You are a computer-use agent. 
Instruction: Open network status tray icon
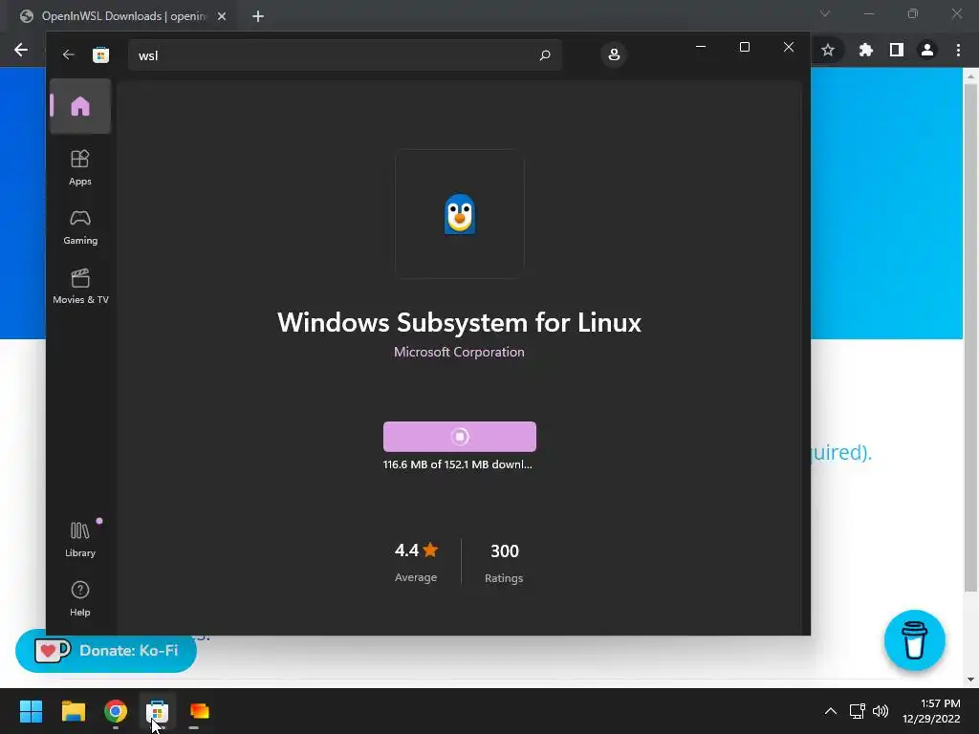coord(858,711)
